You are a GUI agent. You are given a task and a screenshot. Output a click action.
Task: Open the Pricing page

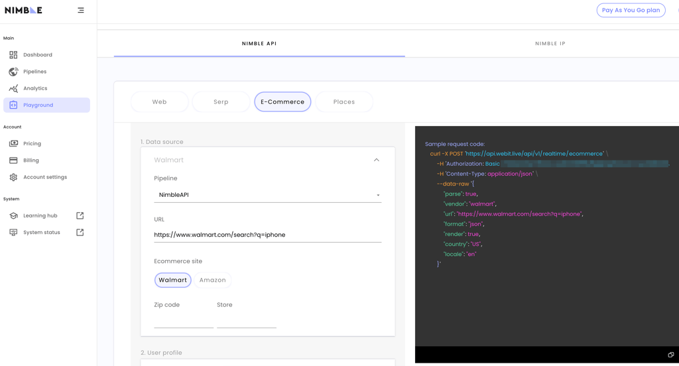click(x=32, y=143)
